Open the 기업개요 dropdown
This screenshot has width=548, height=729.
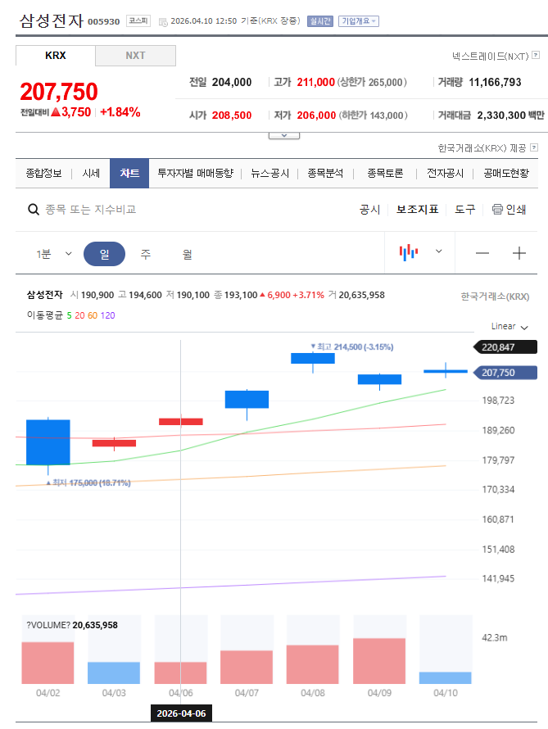(x=358, y=21)
